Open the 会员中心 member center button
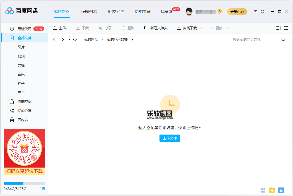The width and height of the screenshot is (293, 196). point(237,12)
